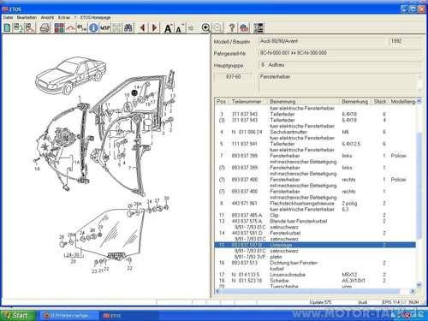Click the Benennung column header
The image size is (428, 321).
click(282, 102)
